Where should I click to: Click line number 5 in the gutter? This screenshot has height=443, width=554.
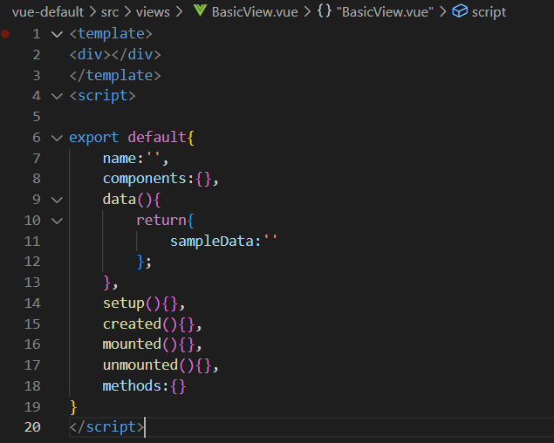tap(37, 117)
